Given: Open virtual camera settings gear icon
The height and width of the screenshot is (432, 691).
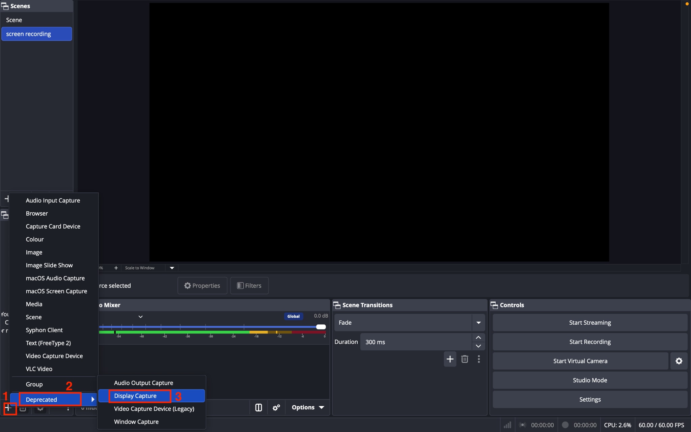Looking at the screenshot, I should point(679,361).
